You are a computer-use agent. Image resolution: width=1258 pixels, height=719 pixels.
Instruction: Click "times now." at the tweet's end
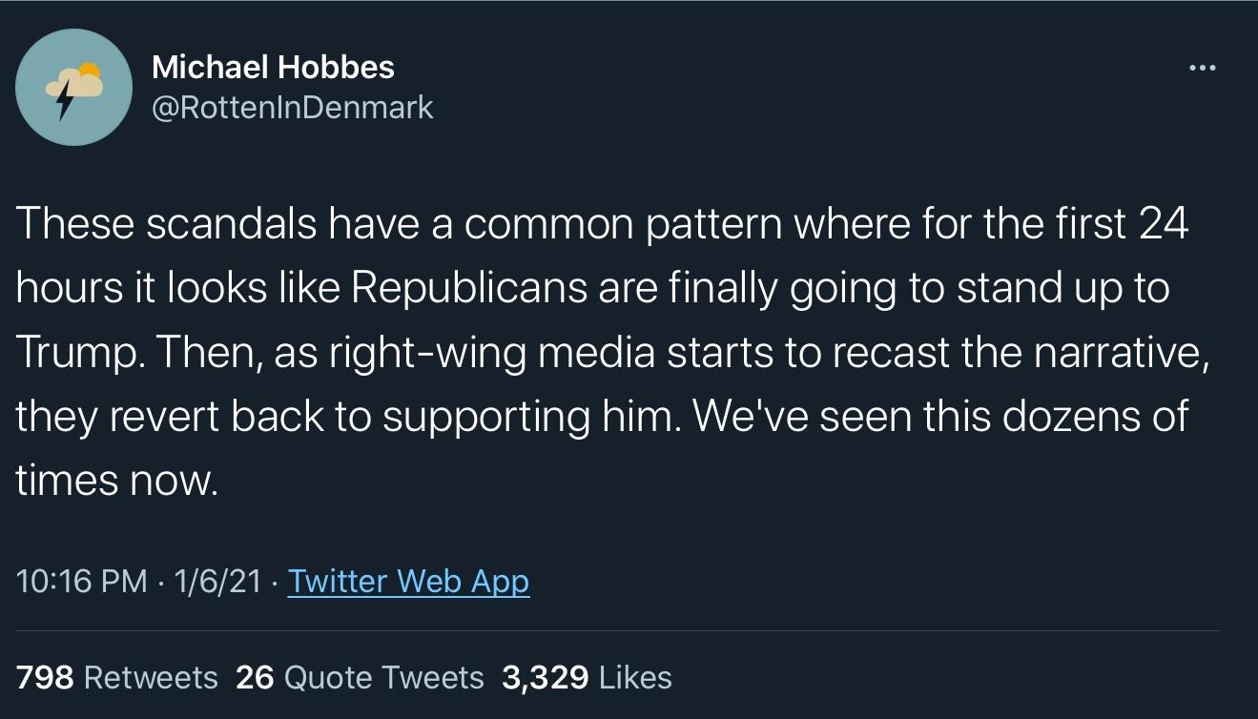tap(117, 481)
